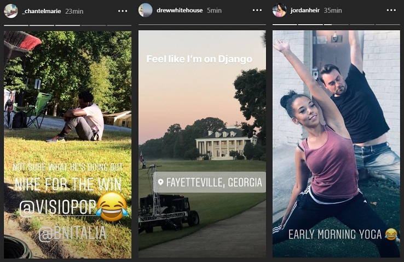This screenshot has height=262, width=404.
Task: Click the 23min timestamp
Action: click(x=74, y=12)
